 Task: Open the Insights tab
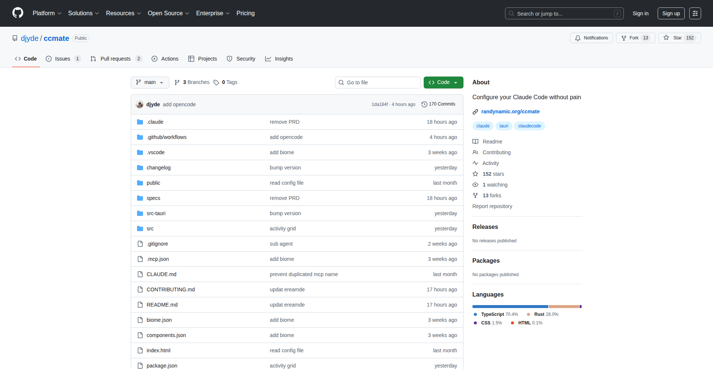[279, 59]
